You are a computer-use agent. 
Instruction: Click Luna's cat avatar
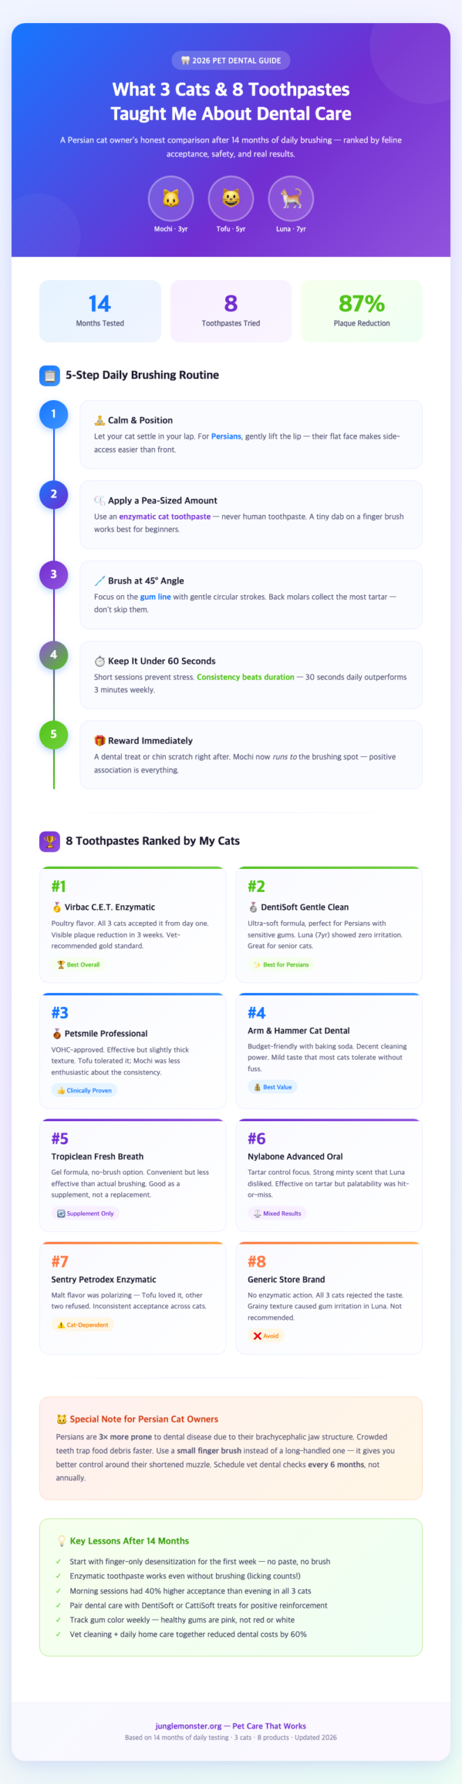click(291, 199)
